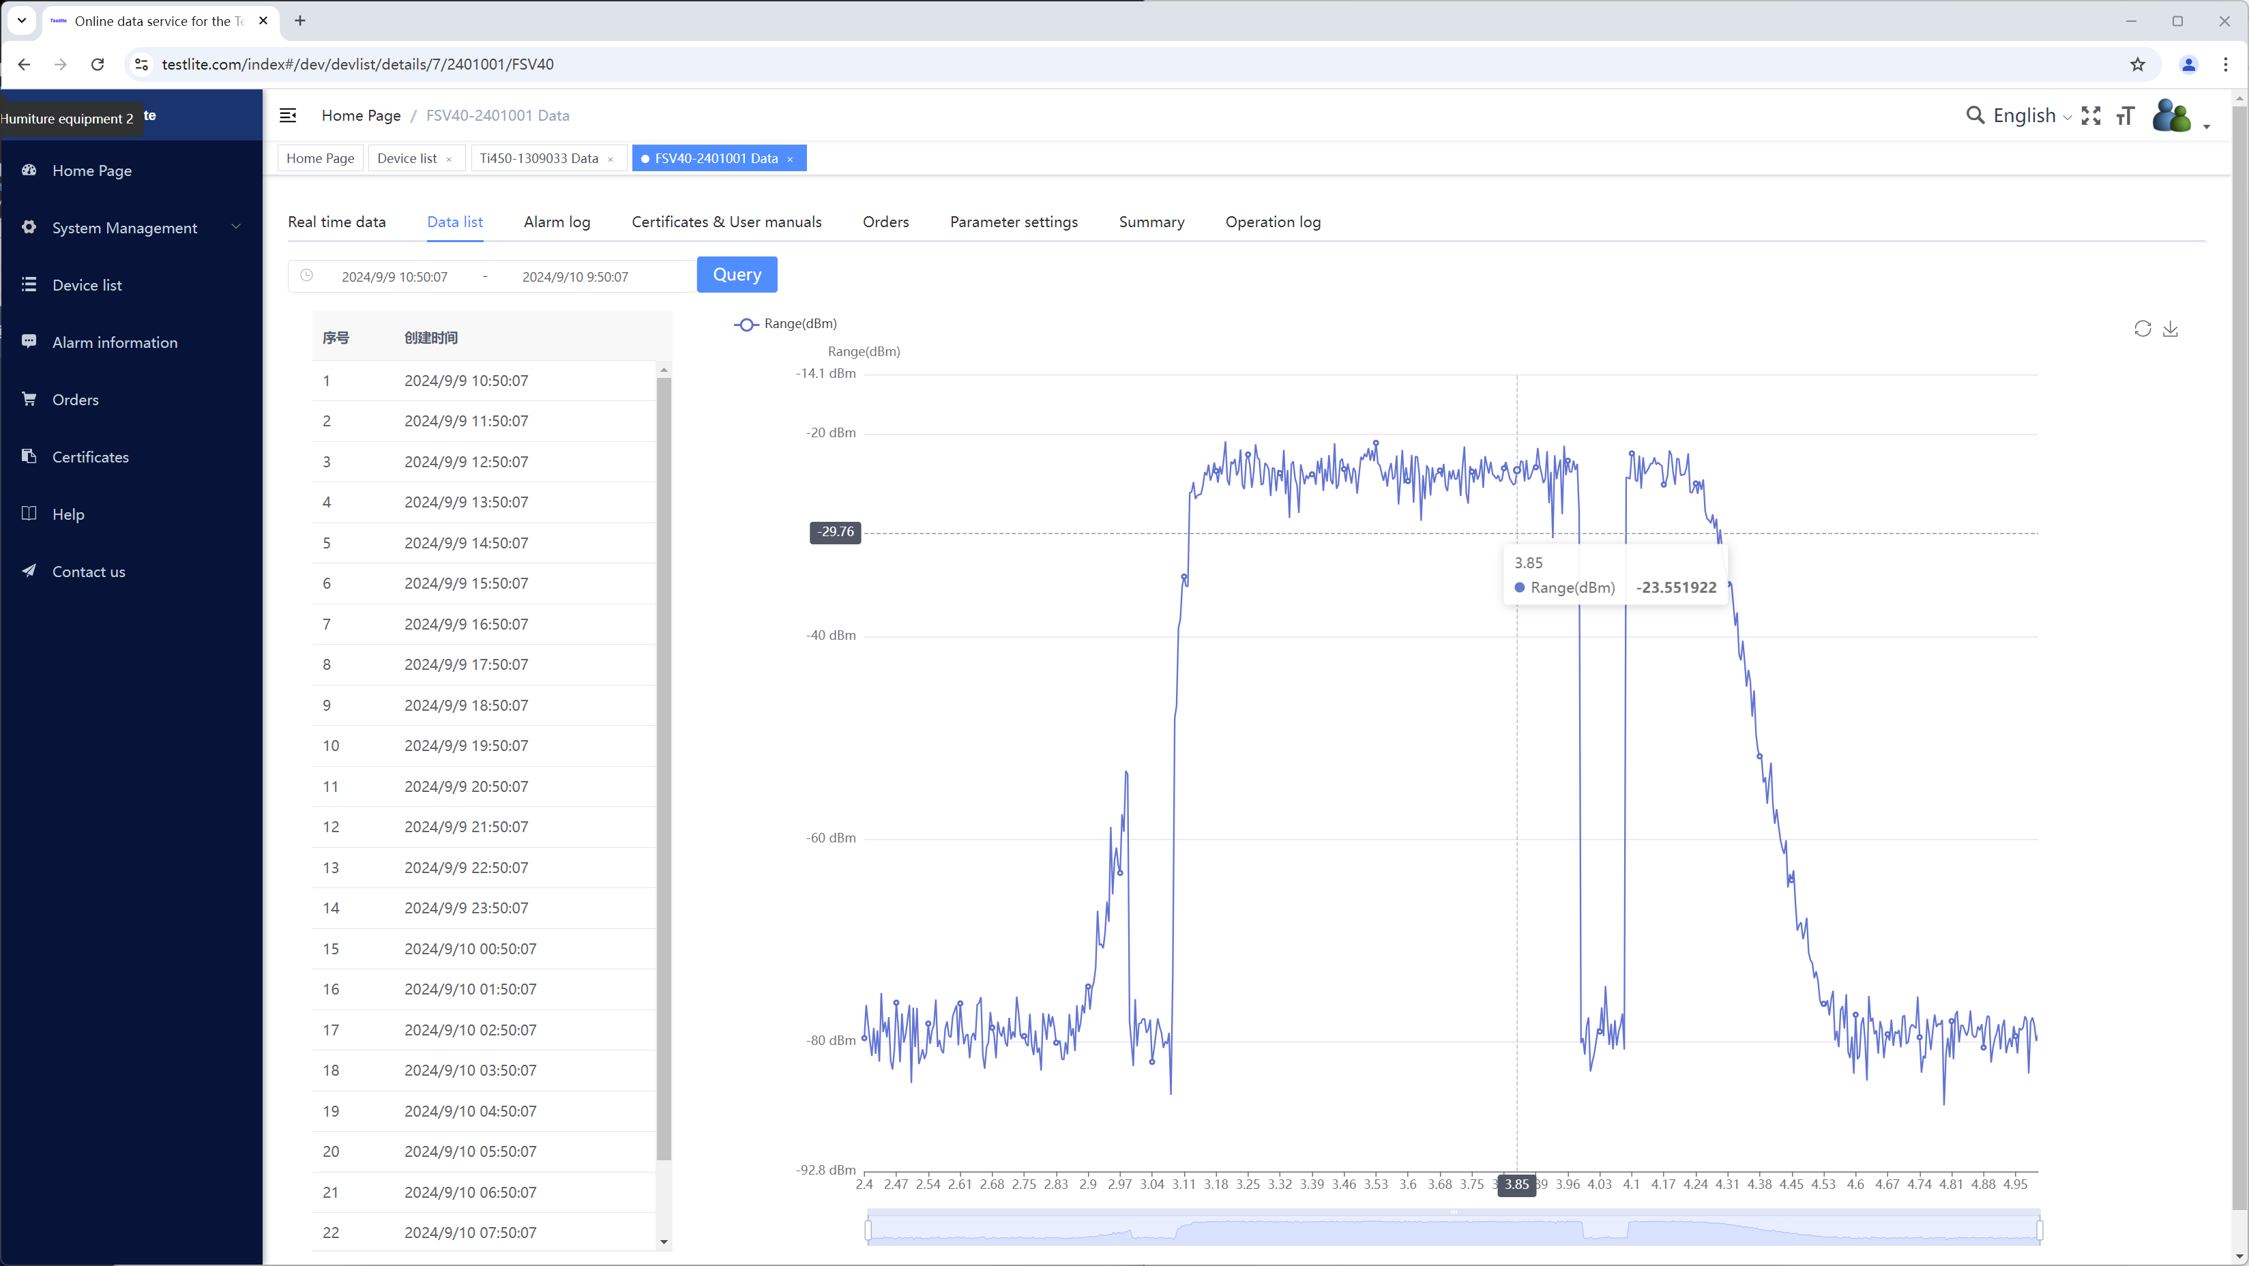This screenshot has height=1266, width=2249.
Task: Open the user avatar menu
Action: point(2171,115)
